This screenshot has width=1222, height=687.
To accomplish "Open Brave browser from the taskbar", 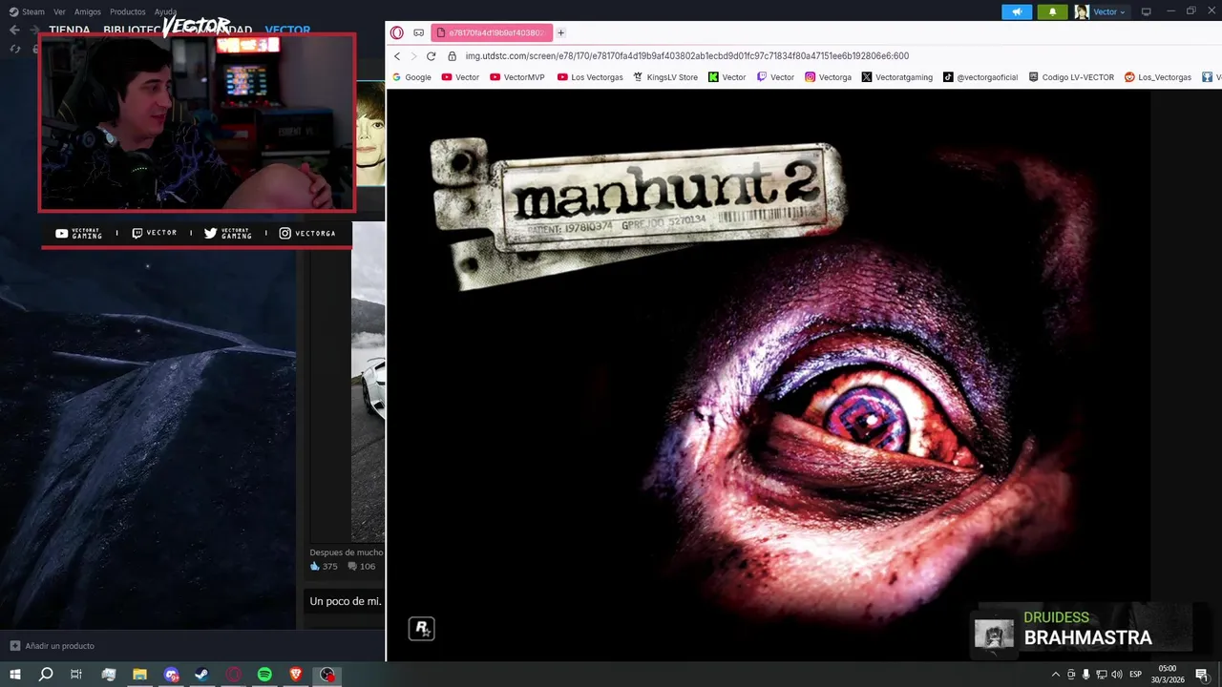I will click(x=296, y=675).
